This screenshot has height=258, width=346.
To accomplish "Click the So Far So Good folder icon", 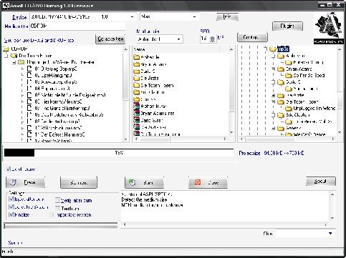I will click(289, 76).
